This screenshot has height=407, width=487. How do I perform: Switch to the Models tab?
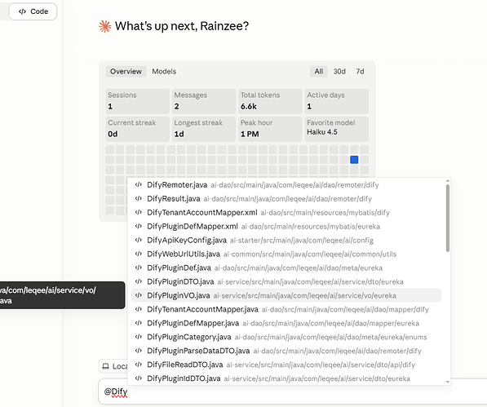click(x=164, y=72)
